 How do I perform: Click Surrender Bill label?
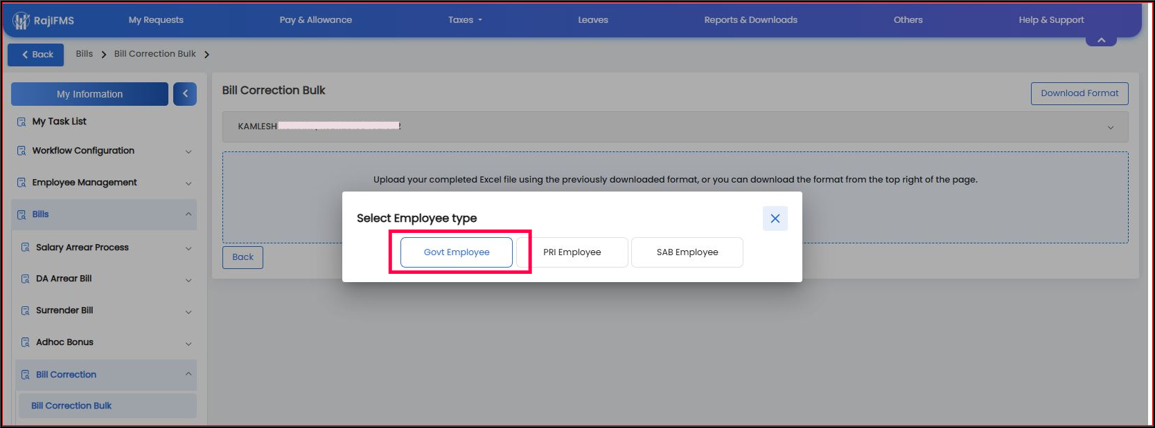pyautogui.click(x=64, y=310)
